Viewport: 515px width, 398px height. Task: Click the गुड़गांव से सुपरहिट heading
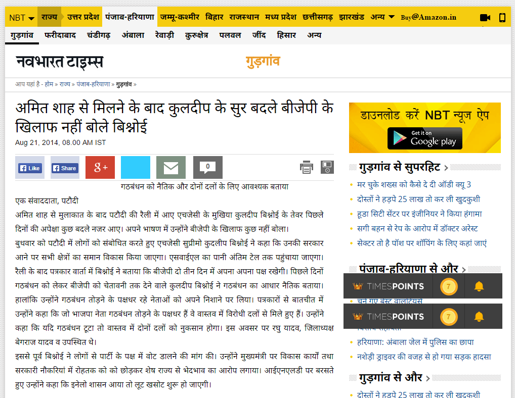[399, 168]
